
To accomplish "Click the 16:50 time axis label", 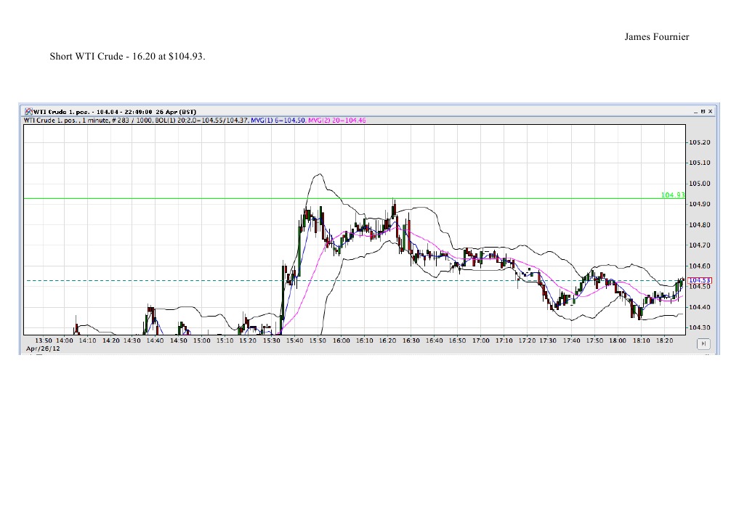I will (x=457, y=340).
